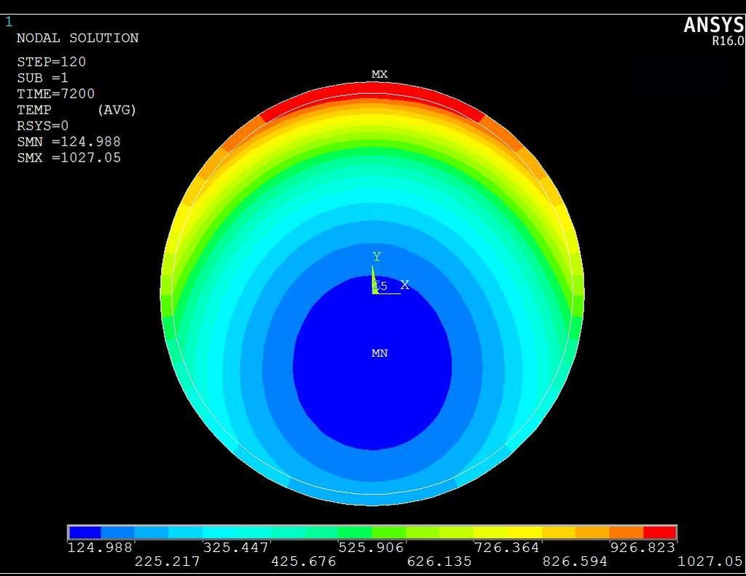
Task: Click the X axis label of the triad
Action: pos(404,285)
